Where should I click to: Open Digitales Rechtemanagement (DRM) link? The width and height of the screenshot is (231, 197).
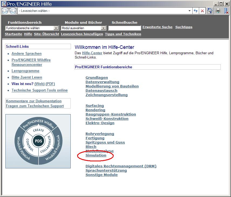(121, 166)
